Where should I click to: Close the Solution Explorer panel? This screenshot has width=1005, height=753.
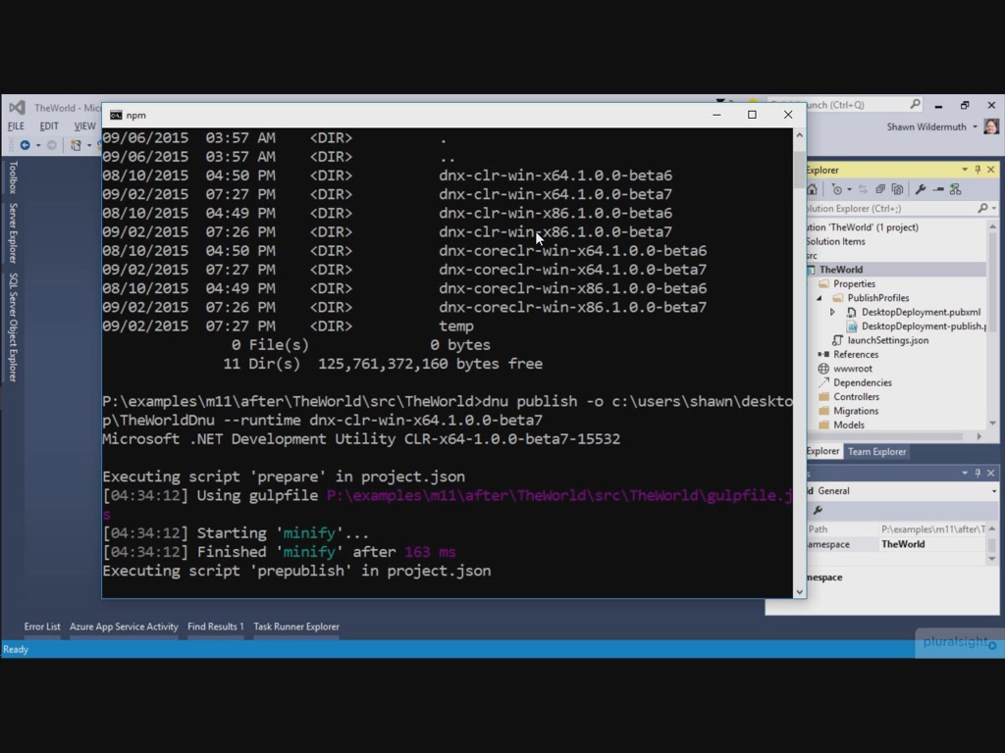coord(991,170)
